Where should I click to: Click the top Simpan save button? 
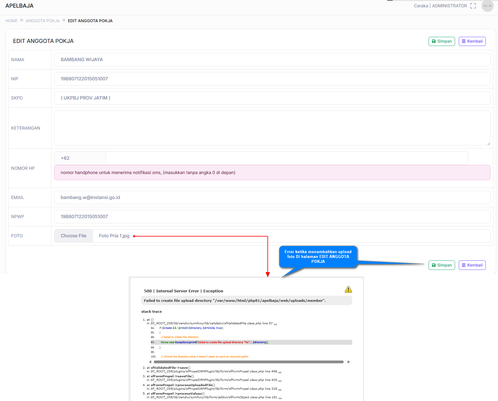pos(441,41)
